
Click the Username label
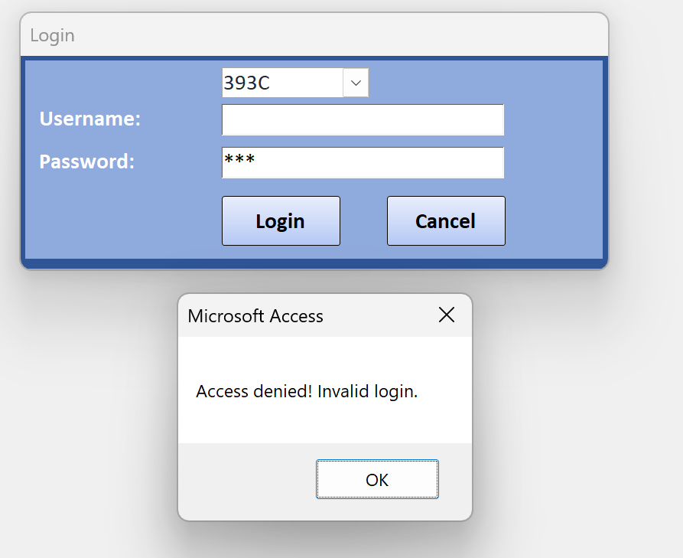tap(89, 119)
